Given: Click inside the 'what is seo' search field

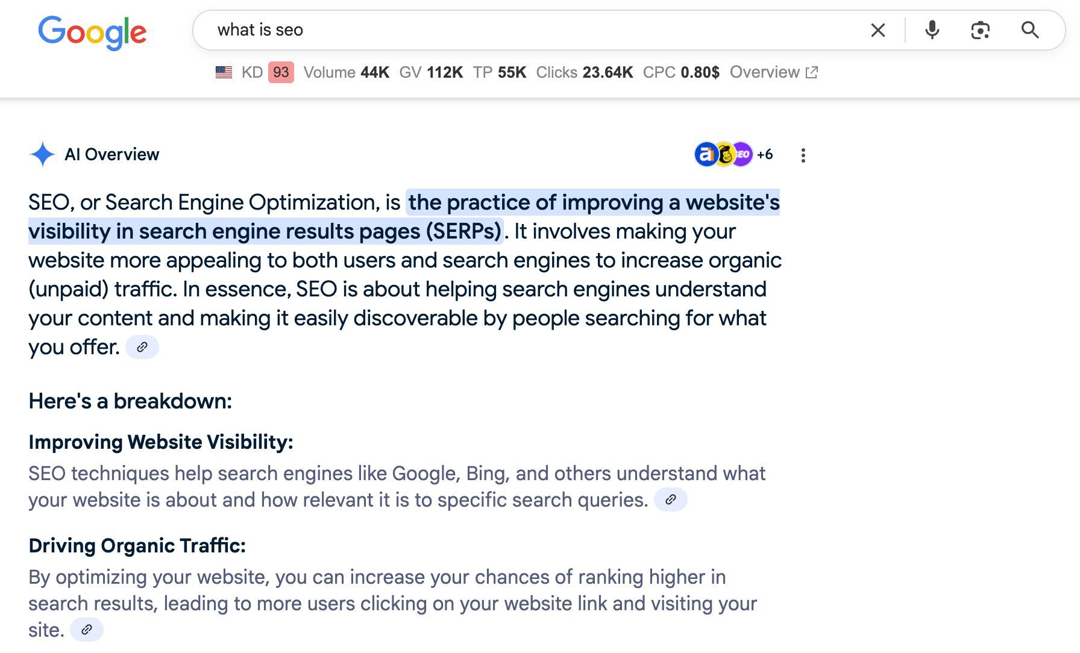Looking at the screenshot, I should click(422, 30).
